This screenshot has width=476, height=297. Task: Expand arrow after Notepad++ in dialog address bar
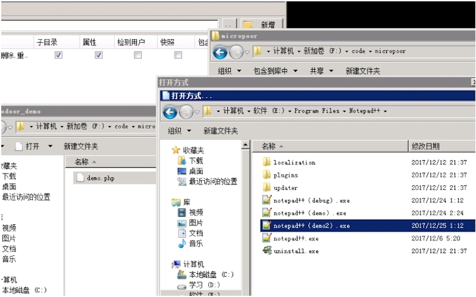click(385, 111)
